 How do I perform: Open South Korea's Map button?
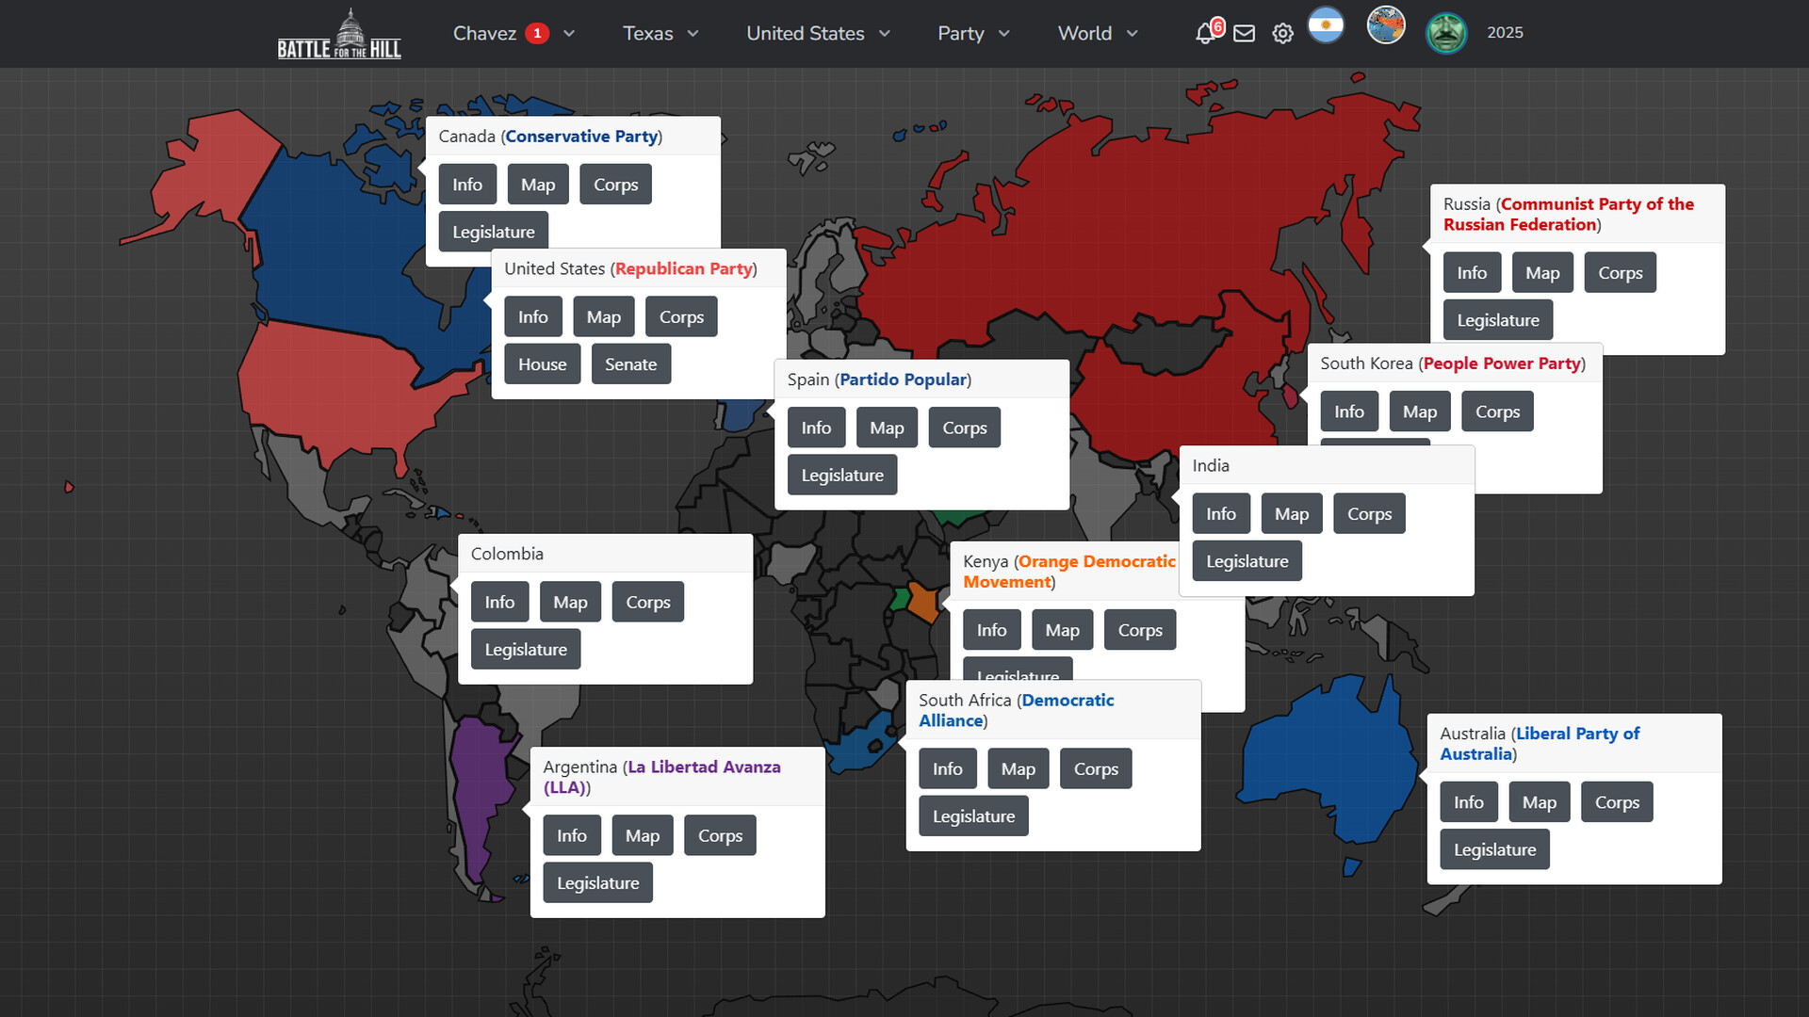tap(1420, 412)
